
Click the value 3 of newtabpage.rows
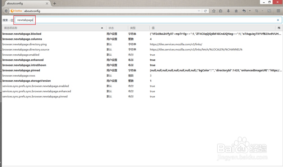coord(151,76)
